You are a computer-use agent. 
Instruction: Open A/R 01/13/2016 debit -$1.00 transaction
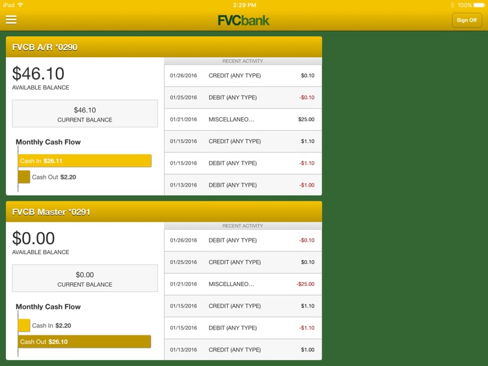[x=243, y=185]
